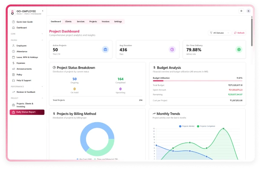Collapse the PERFORMANCE sidebar section
This screenshot has width=261, height=169.
(42, 86)
